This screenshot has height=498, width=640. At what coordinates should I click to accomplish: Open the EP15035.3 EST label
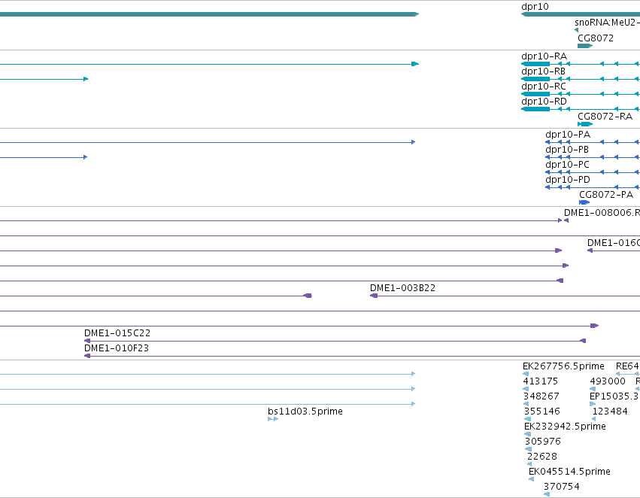(x=614, y=396)
